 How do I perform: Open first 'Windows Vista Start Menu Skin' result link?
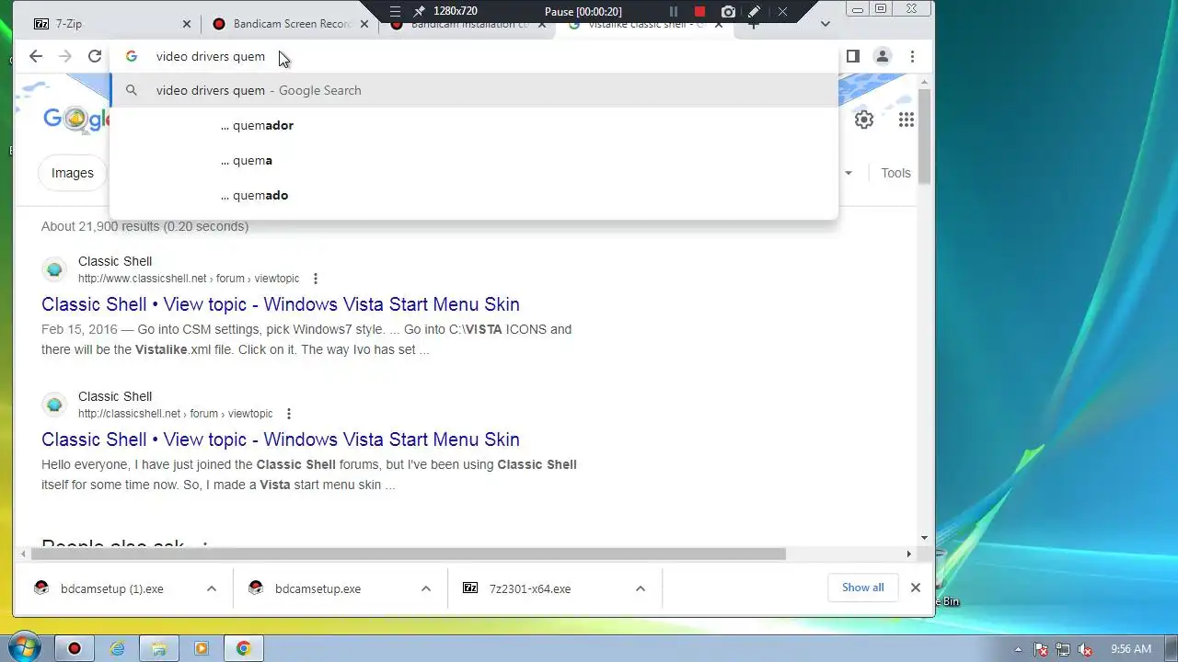[x=281, y=304]
